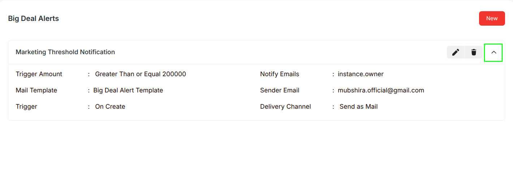Click the Sender Email label
Screen dimensions: 513x169
(x=280, y=90)
